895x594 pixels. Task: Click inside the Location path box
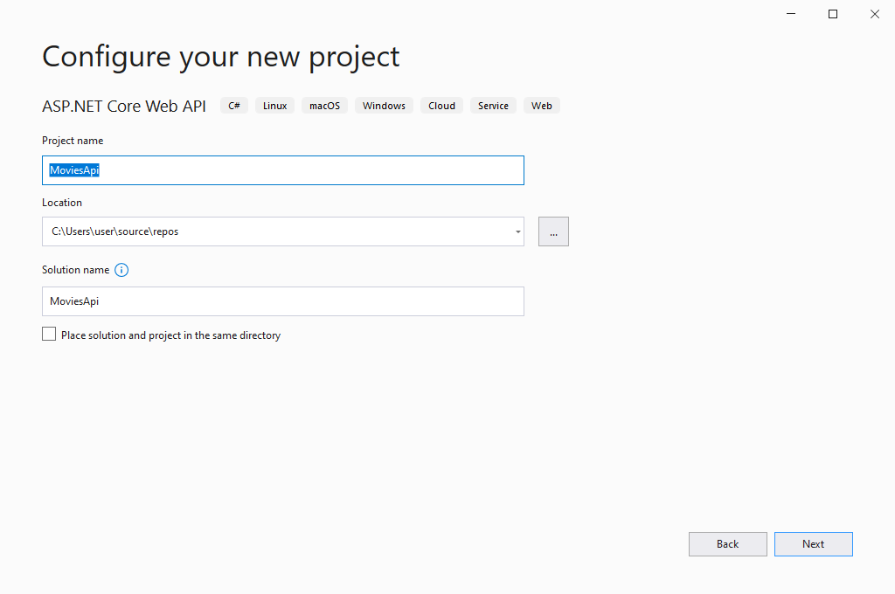[262, 231]
